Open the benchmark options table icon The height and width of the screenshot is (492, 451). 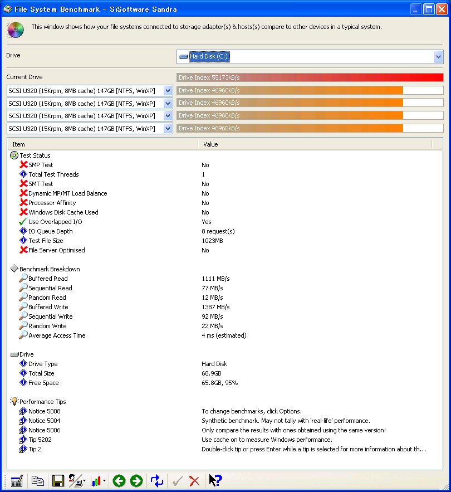(x=16, y=481)
